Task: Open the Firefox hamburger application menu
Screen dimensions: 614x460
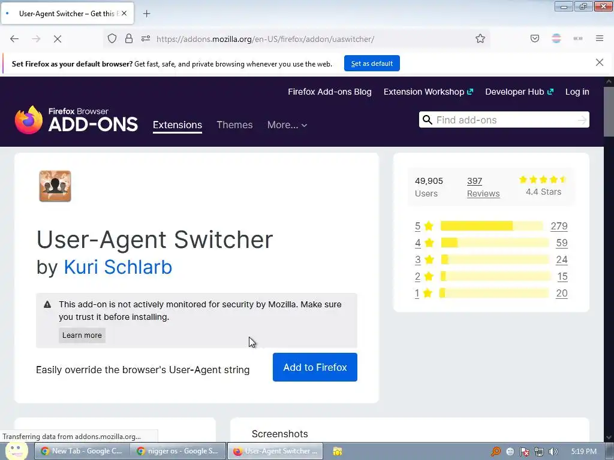Action: 600,38
